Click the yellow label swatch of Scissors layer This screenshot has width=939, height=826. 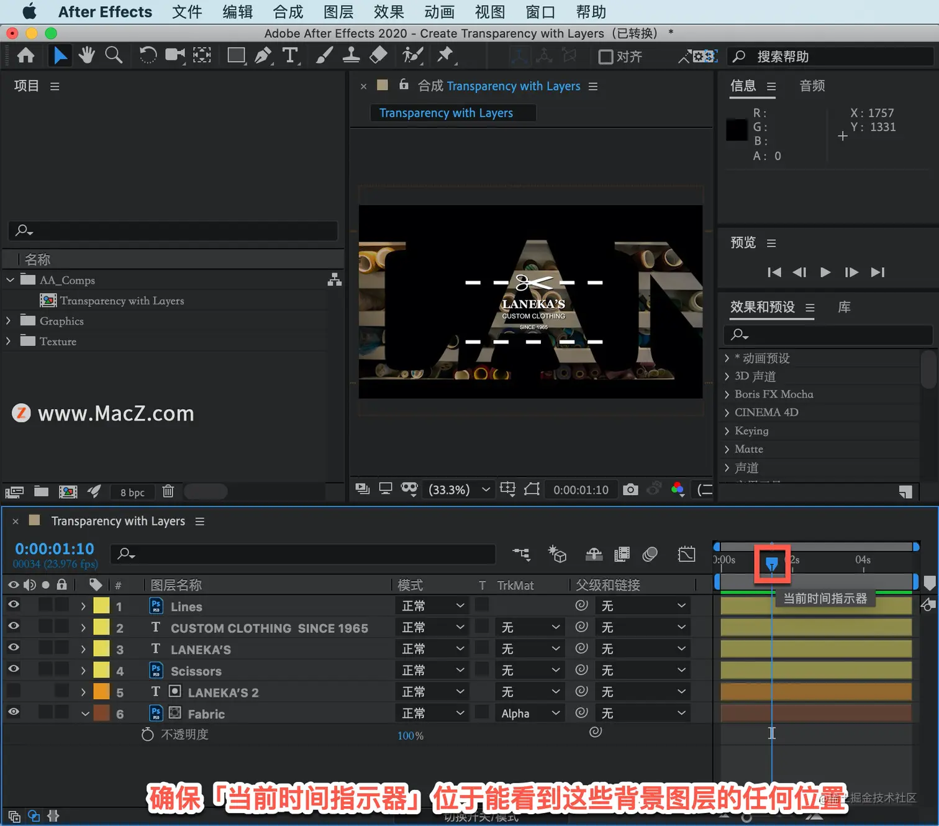click(x=101, y=670)
